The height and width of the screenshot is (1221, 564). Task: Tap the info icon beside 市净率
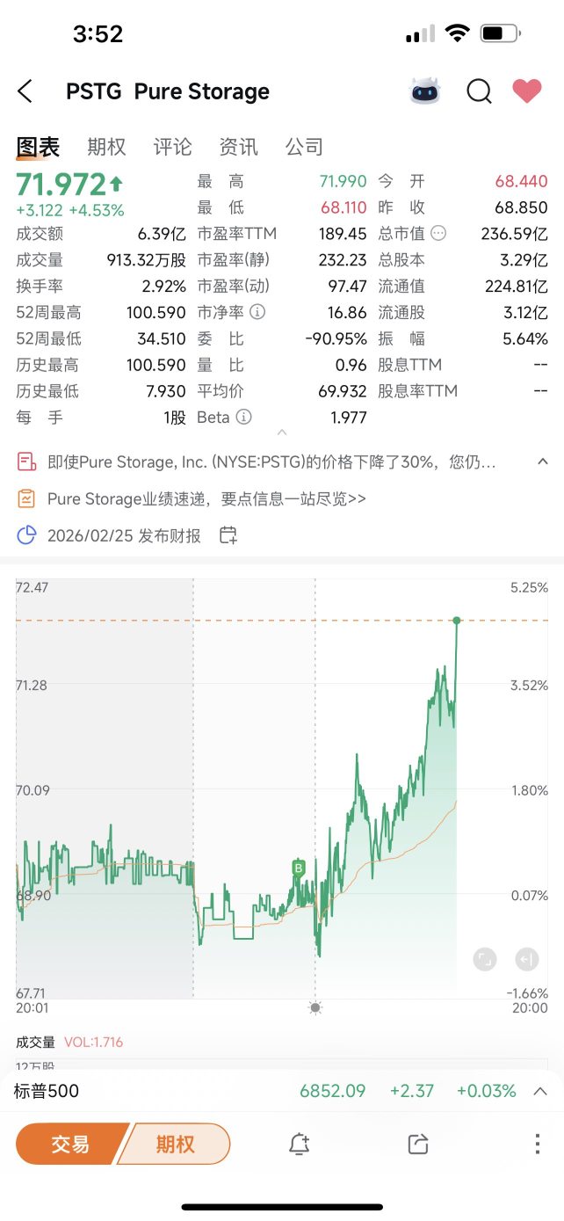pyautogui.click(x=257, y=312)
